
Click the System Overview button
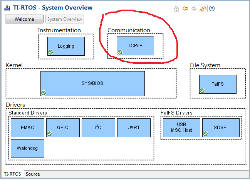65,19
